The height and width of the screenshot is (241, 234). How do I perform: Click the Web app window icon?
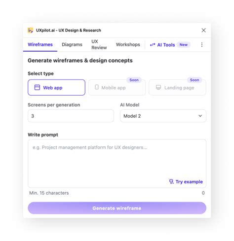coord(37,87)
